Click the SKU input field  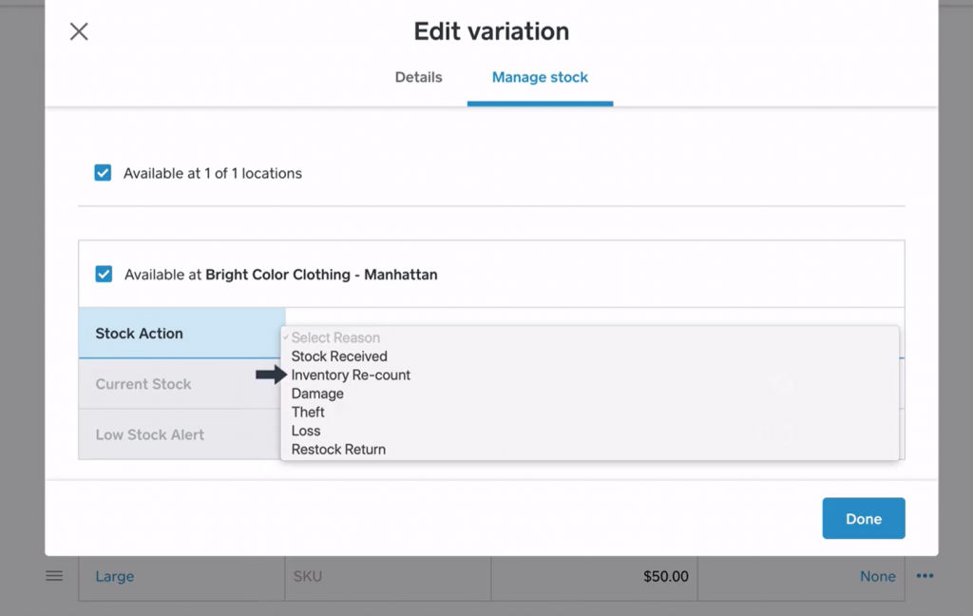[x=387, y=576]
